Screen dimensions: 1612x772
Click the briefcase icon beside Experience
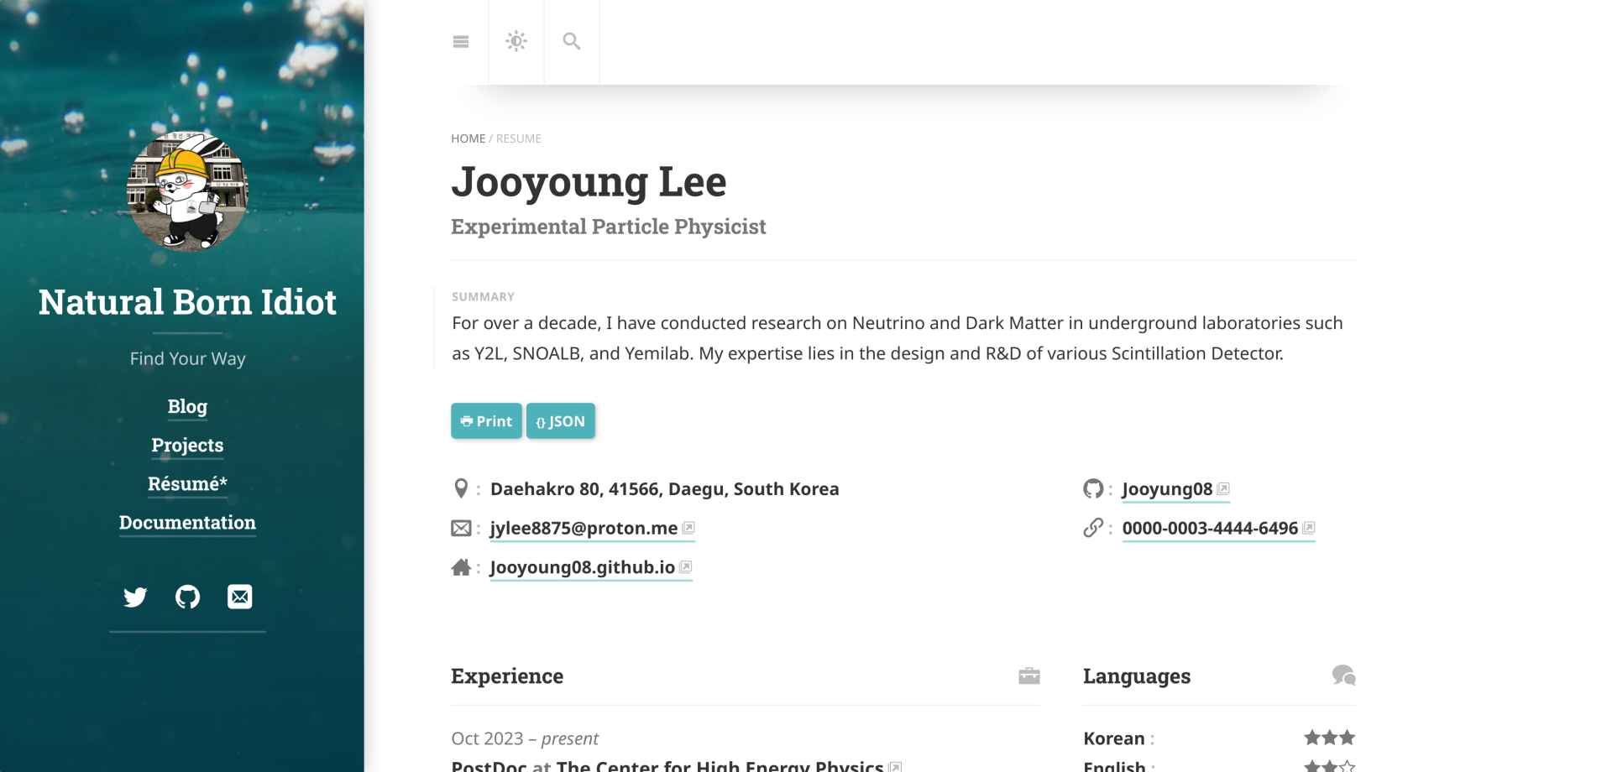tap(1028, 675)
